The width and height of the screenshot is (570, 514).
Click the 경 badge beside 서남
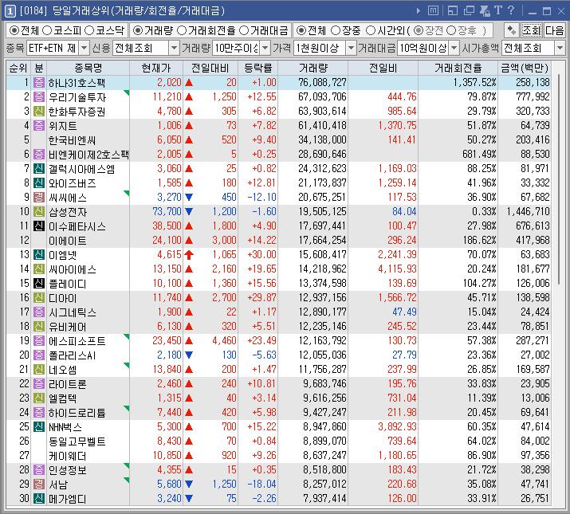coord(39,484)
